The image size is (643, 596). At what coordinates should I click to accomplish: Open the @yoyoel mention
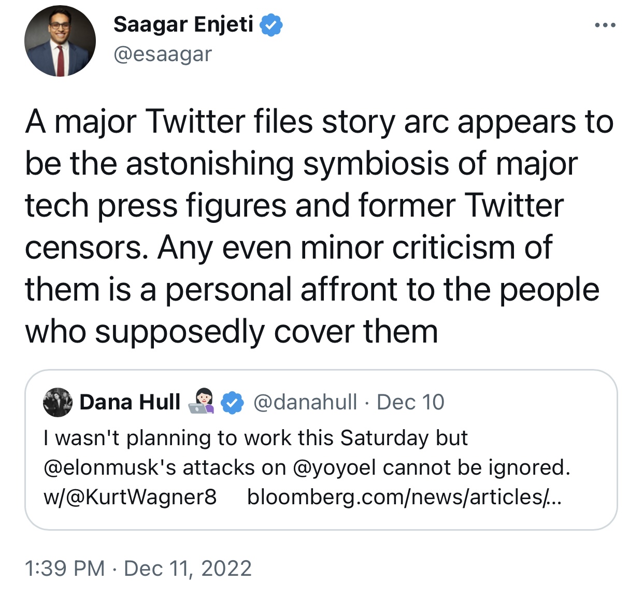pyautogui.click(x=334, y=467)
